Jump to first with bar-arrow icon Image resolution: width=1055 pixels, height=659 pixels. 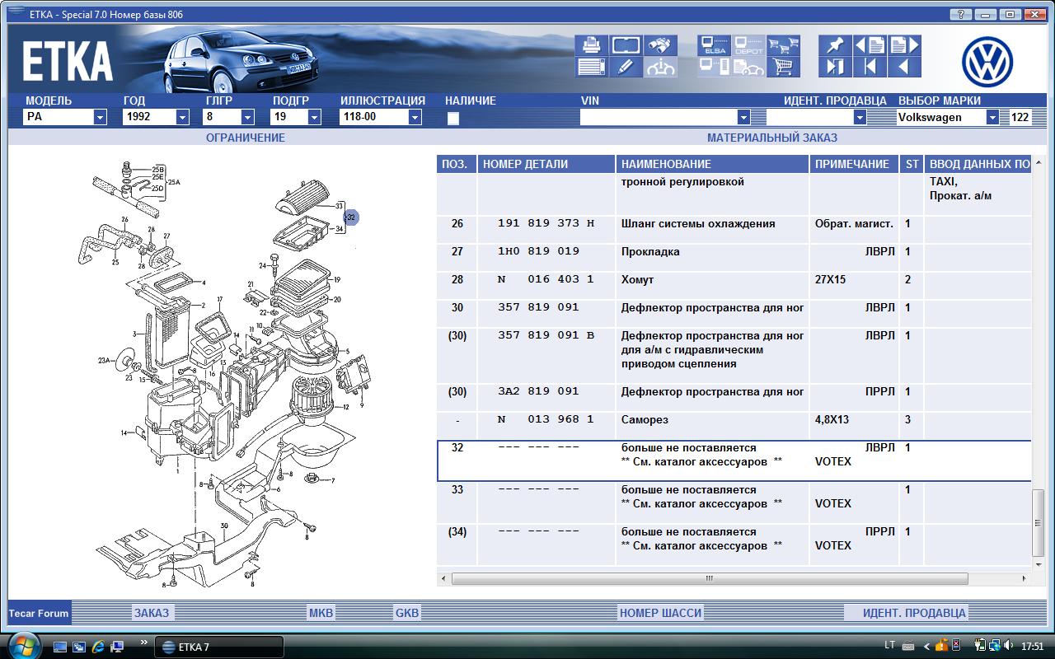point(870,68)
